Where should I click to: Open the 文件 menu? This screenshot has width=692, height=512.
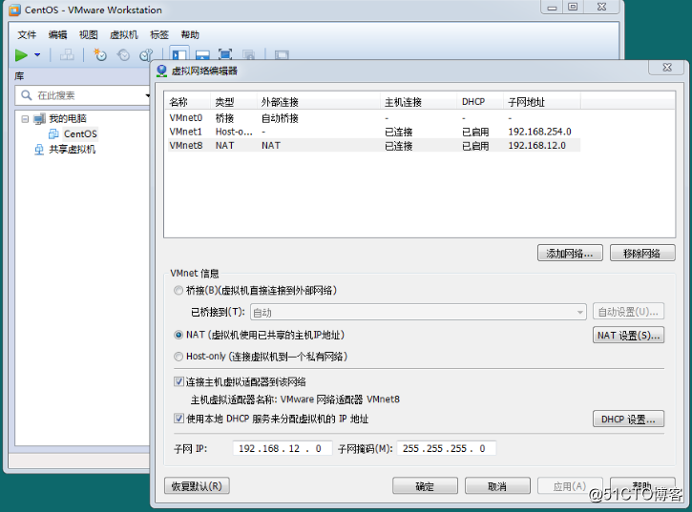click(x=27, y=35)
